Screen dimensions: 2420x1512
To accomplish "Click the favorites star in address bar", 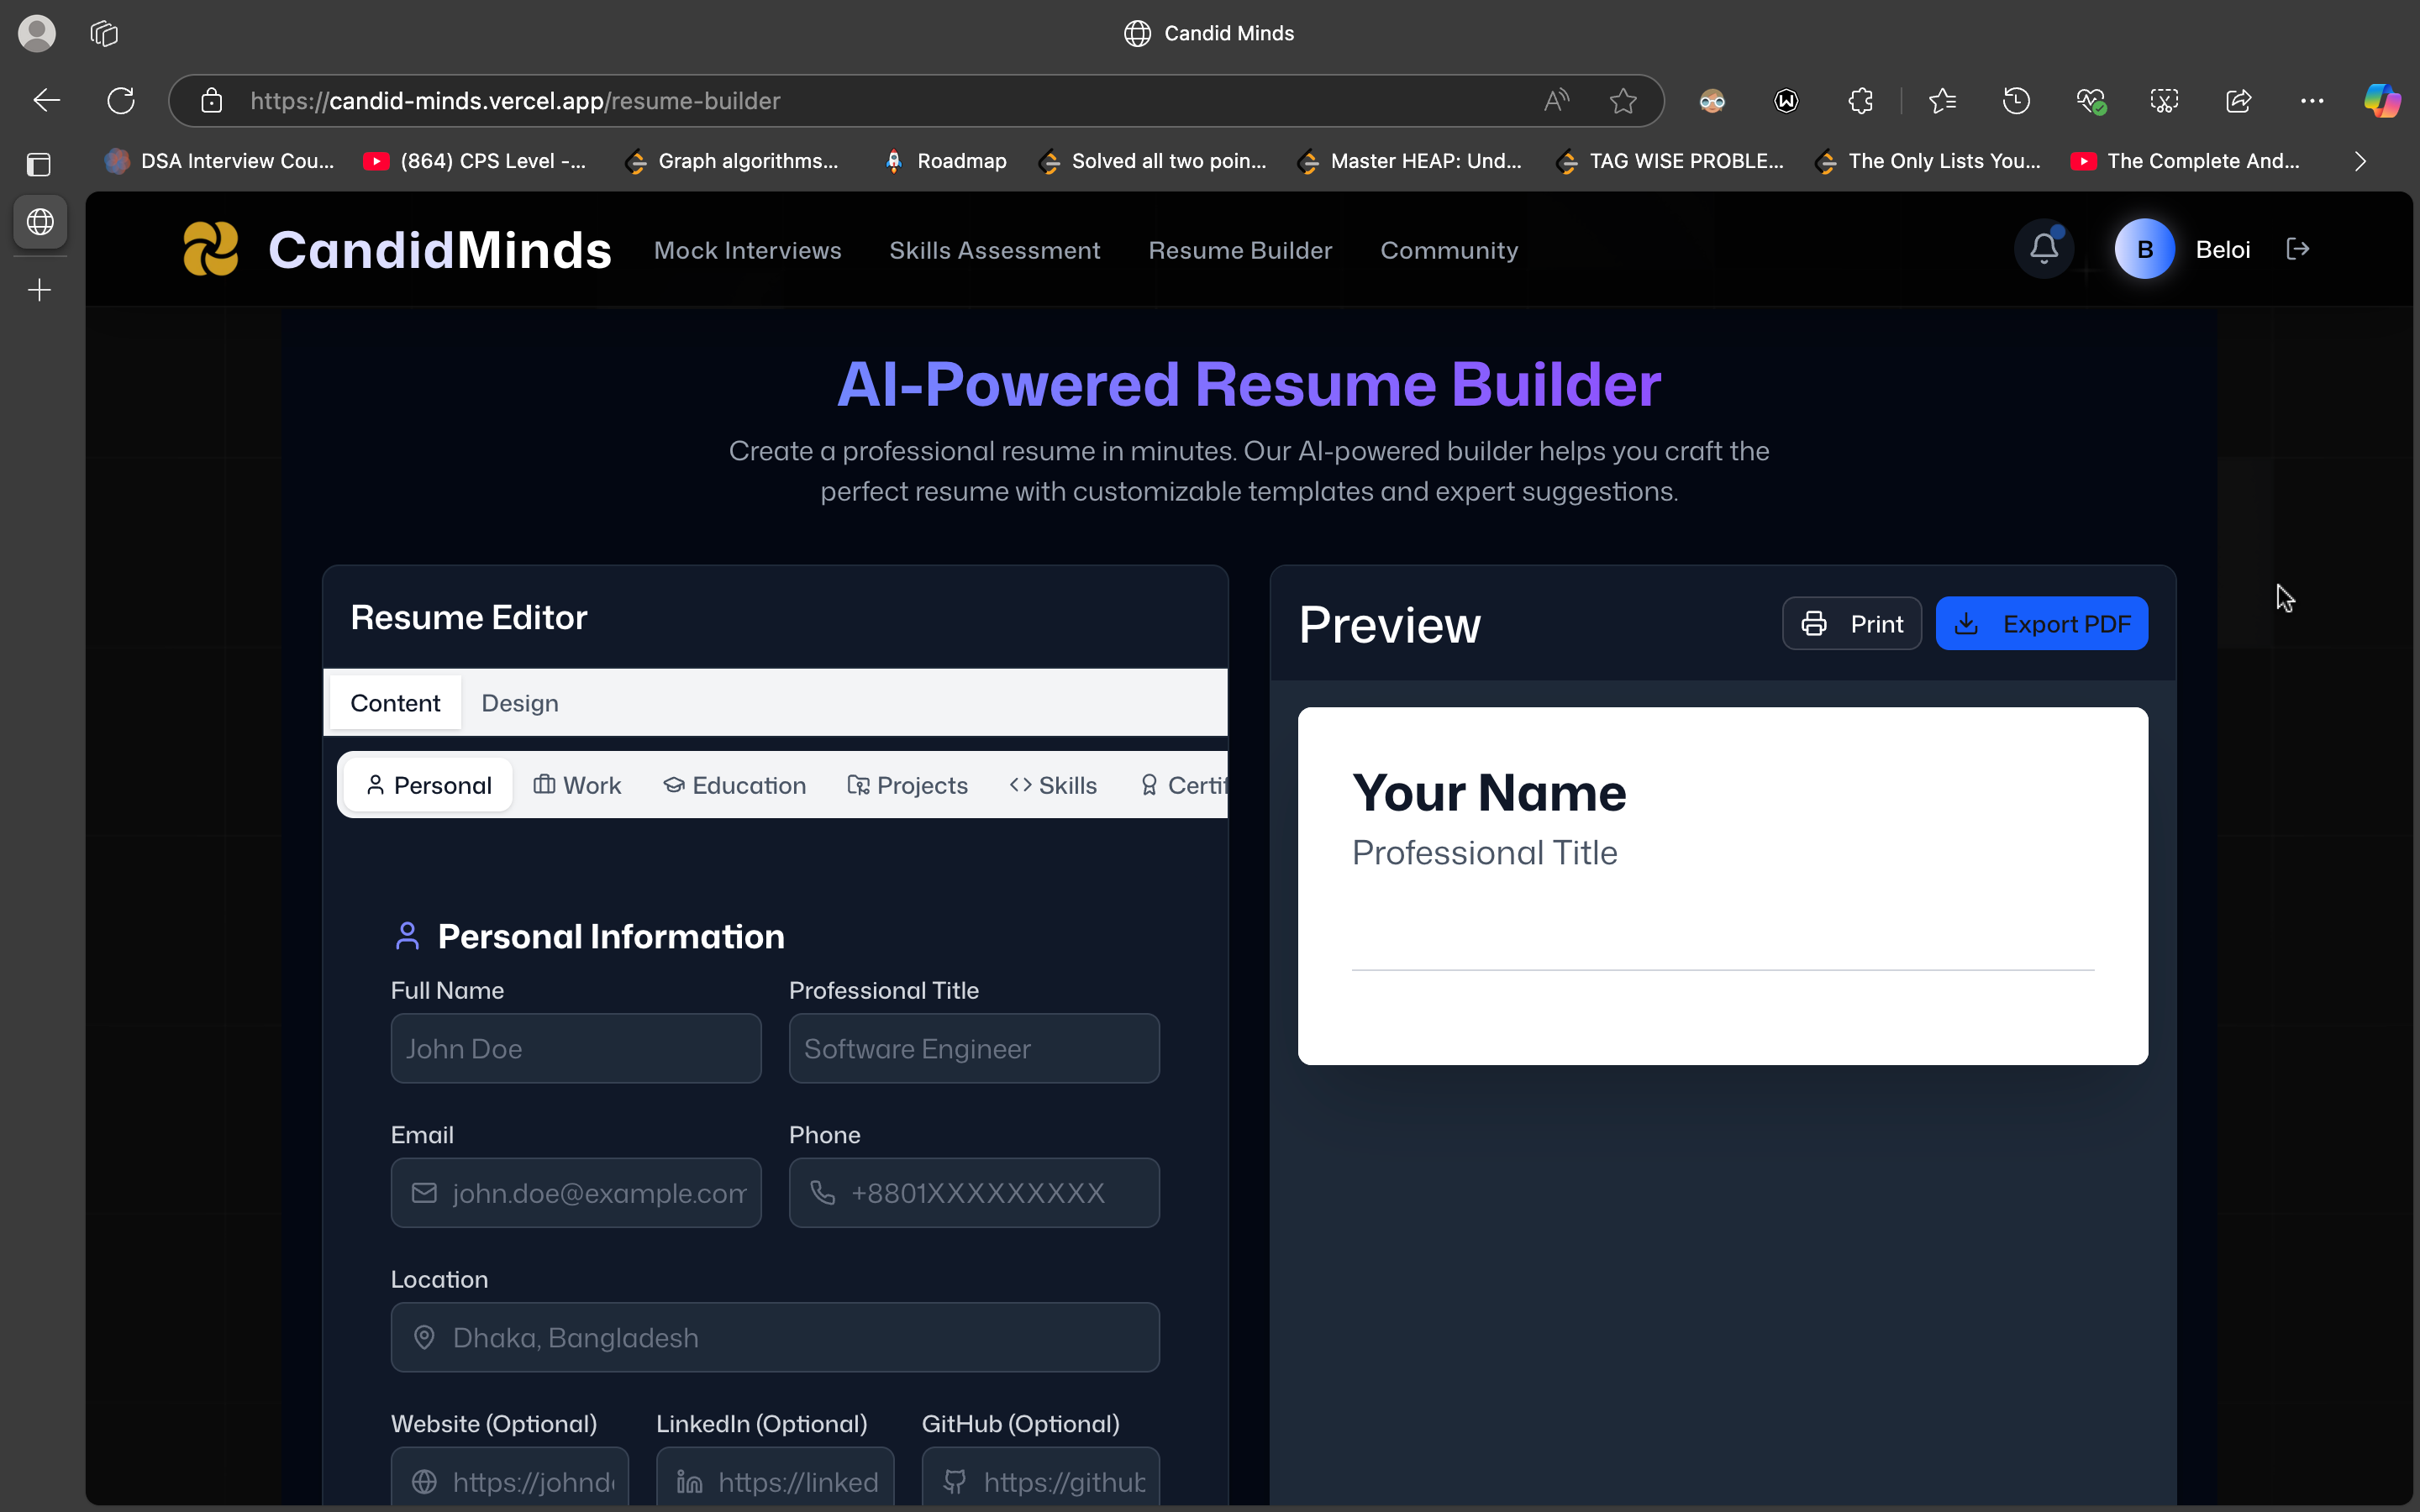I will [x=1623, y=101].
